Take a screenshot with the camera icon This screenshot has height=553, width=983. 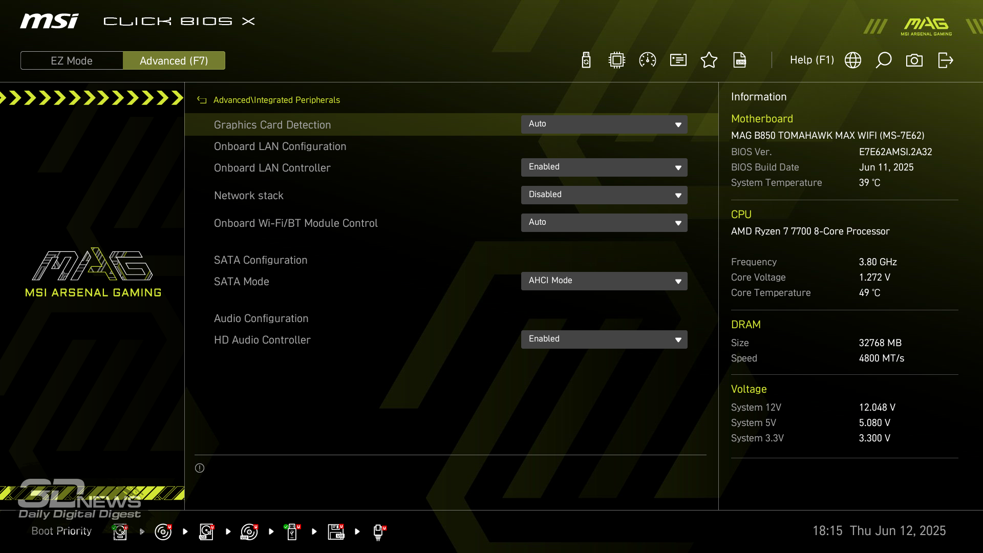tap(914, 60)
